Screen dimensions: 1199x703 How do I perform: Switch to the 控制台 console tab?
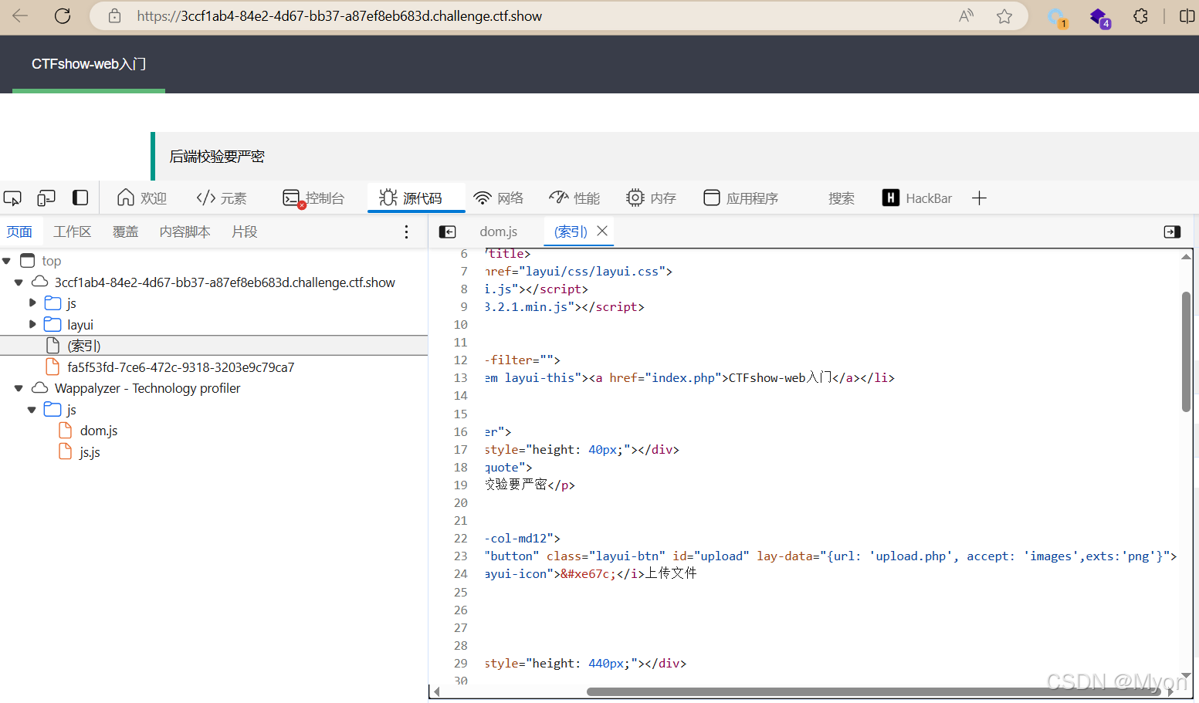[x=313, y=198]
